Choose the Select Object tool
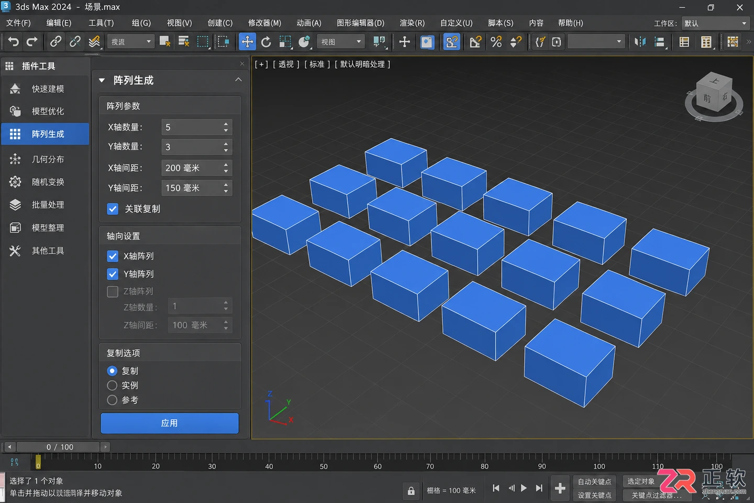 pyautogui.click(x=165, y=41)
